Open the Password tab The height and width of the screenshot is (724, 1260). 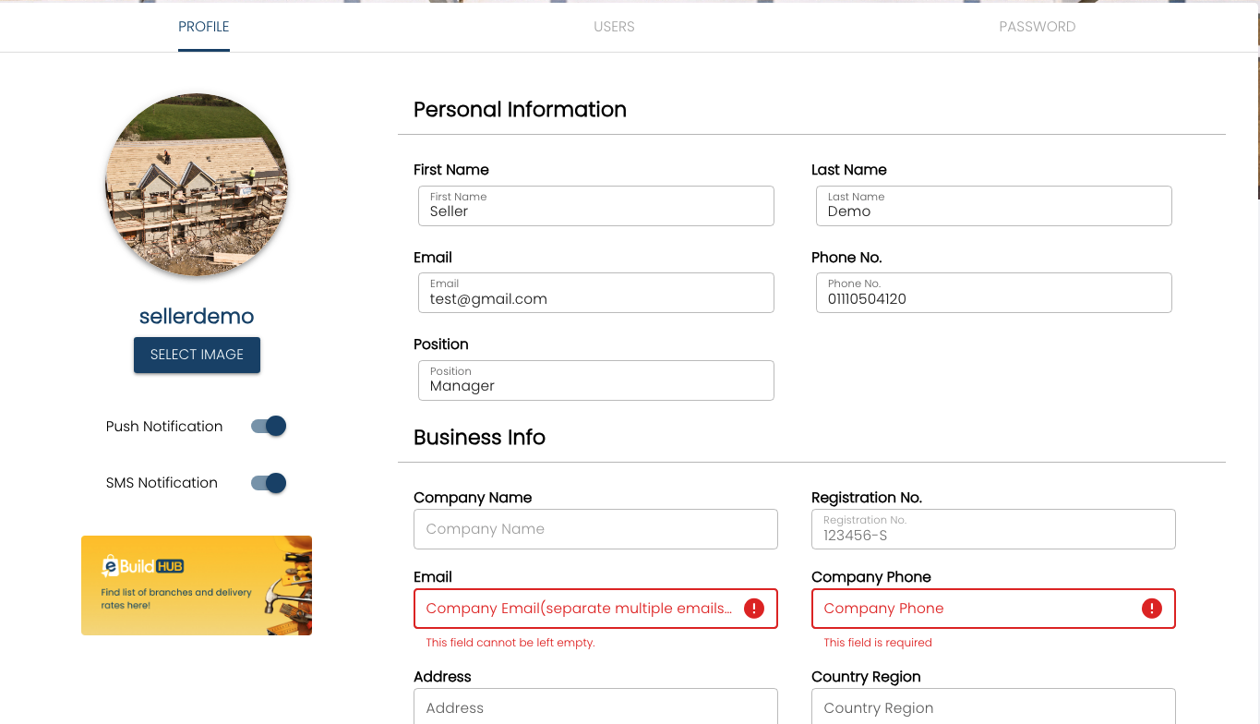pos(1037,27)
